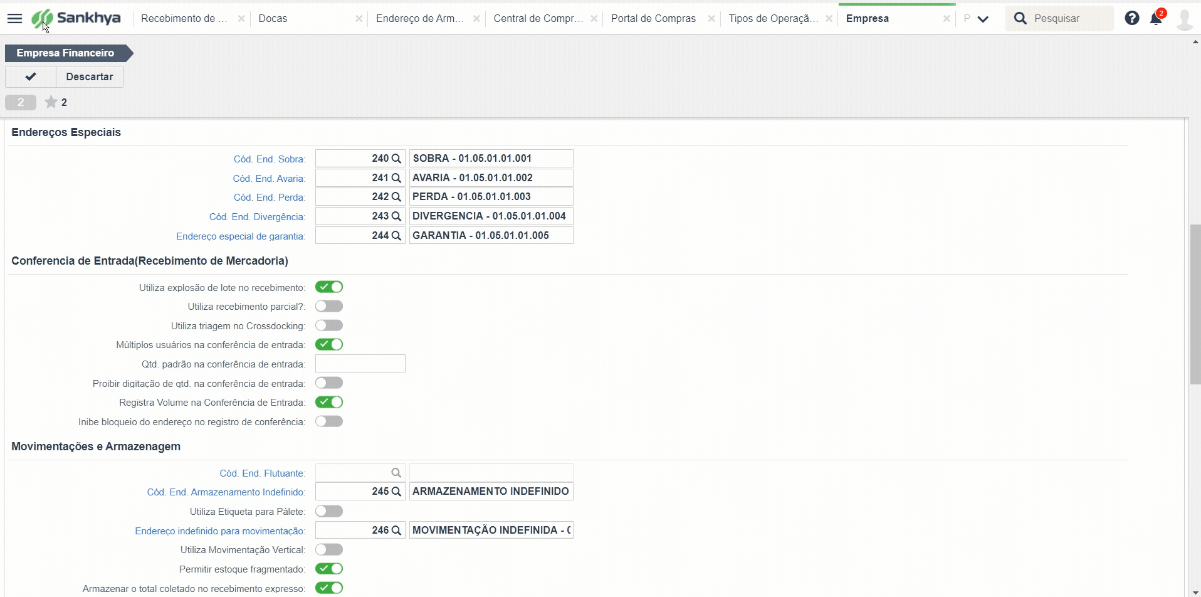1201x597 pixels.
Task: Toggle Utiliza explosão de lote no recebimento
Action: [x=329, y=287]
